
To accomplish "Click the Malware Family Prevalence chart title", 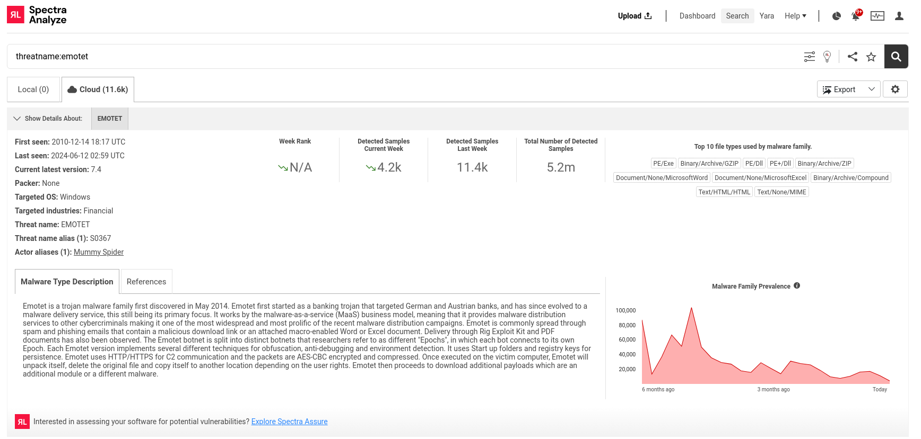I will pos(751,286).
